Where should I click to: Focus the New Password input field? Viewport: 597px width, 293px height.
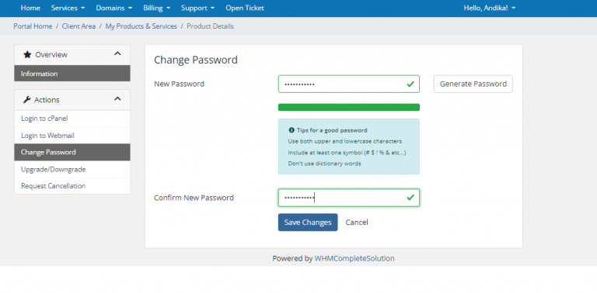coord(349,84)
